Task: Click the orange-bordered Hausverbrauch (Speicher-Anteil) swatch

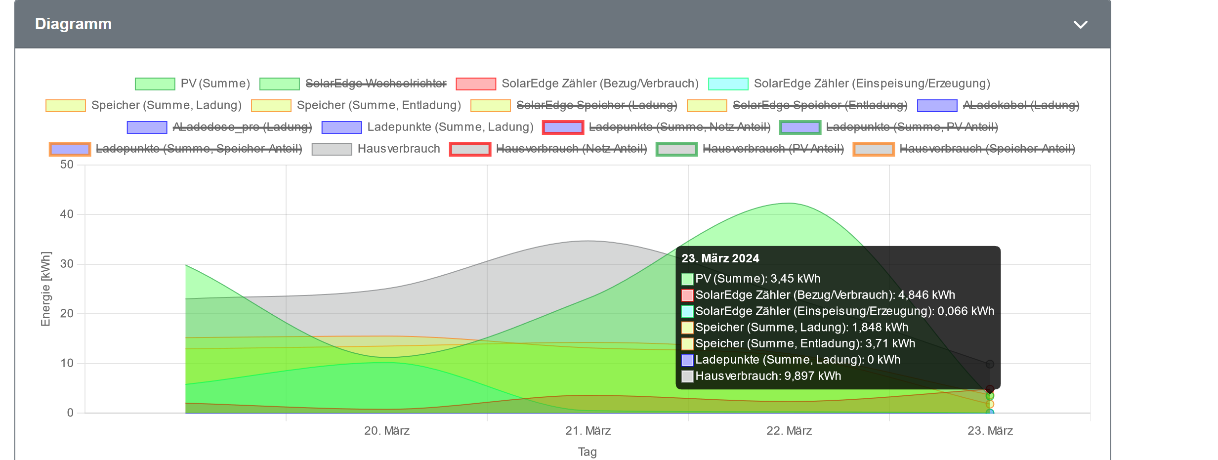Action: [x=874, y=149]
